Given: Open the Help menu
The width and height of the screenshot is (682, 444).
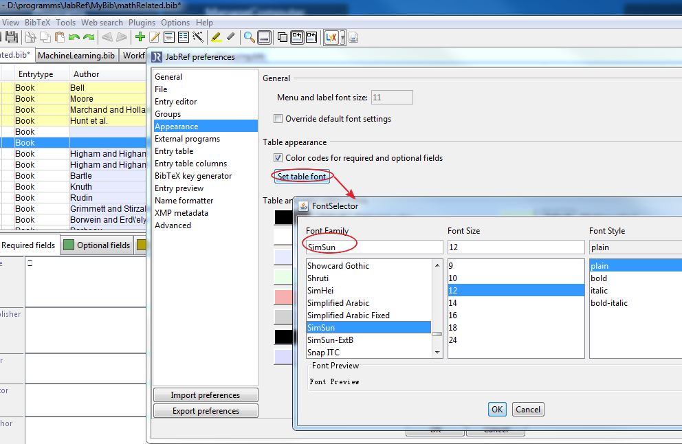Looking at the screenshot, I should 204,23.
